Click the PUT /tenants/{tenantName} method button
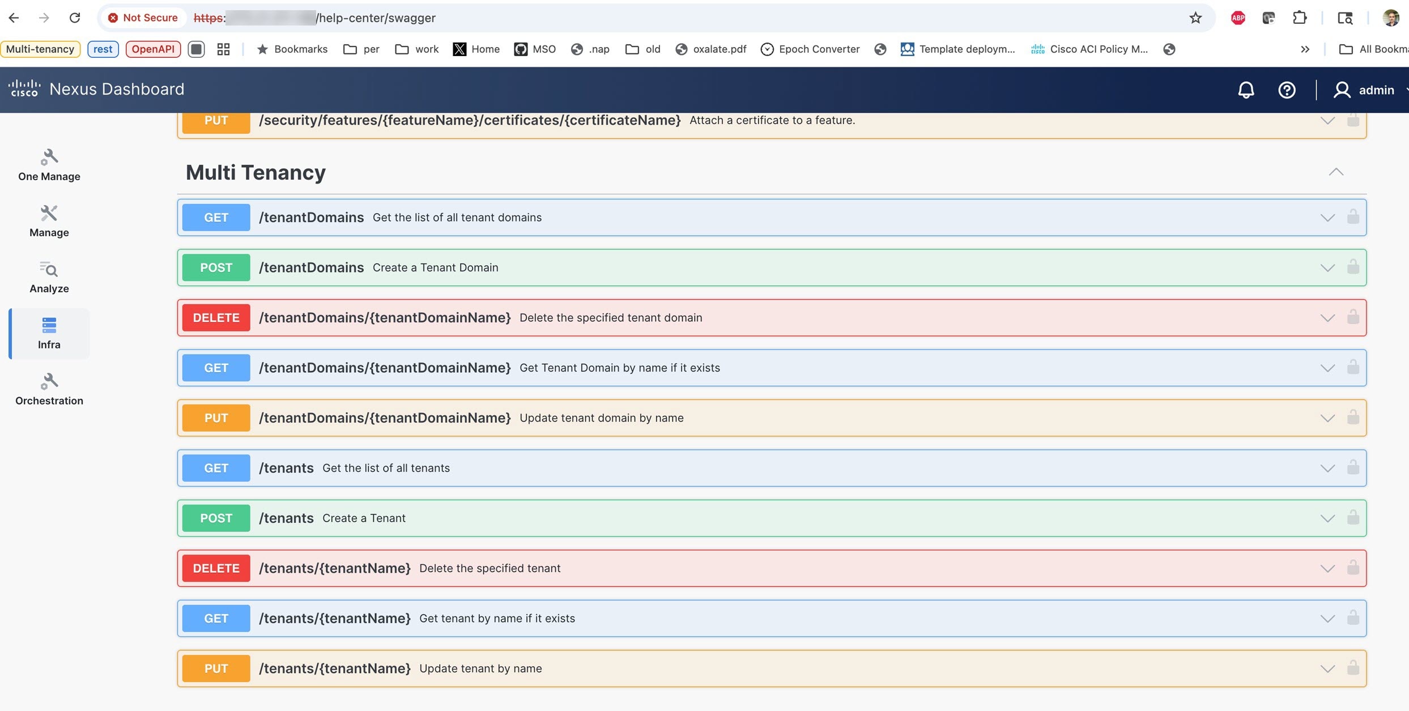The width and height of the screenshot is (1409, 711). pos(216,669)
